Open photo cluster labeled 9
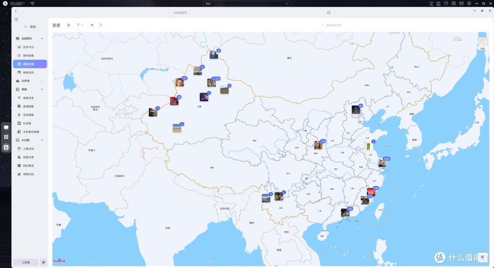The width and height of the screenshot is (494, 268). point(224,89)
